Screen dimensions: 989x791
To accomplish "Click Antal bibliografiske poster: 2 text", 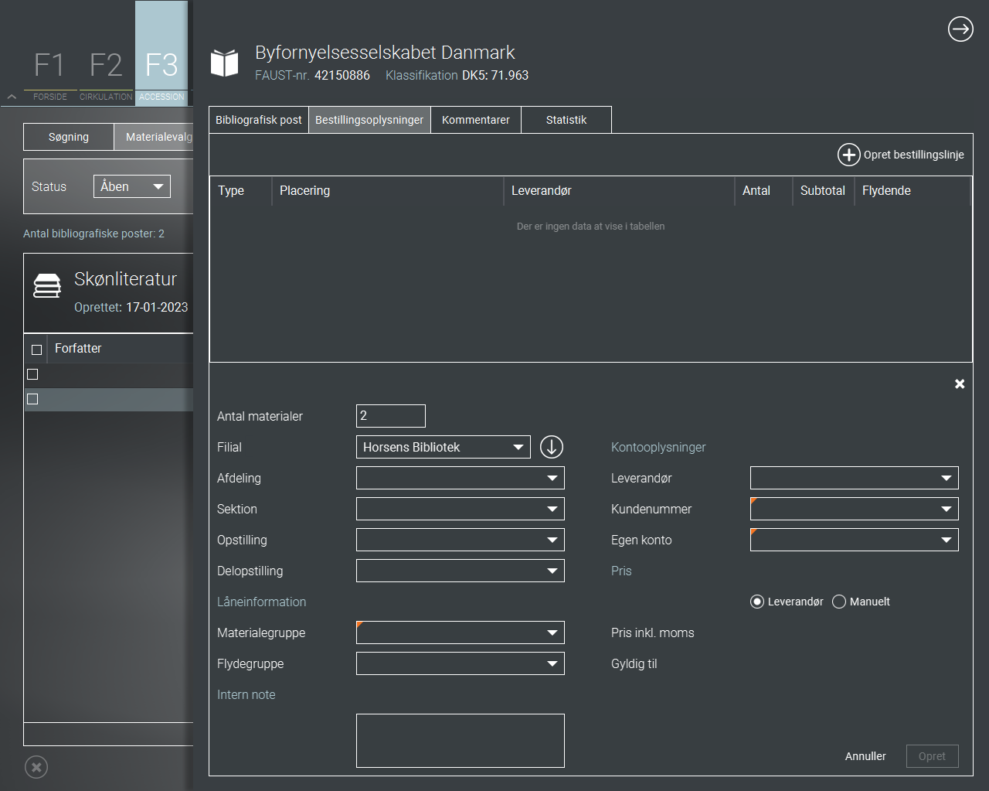I will click(93, 234).
